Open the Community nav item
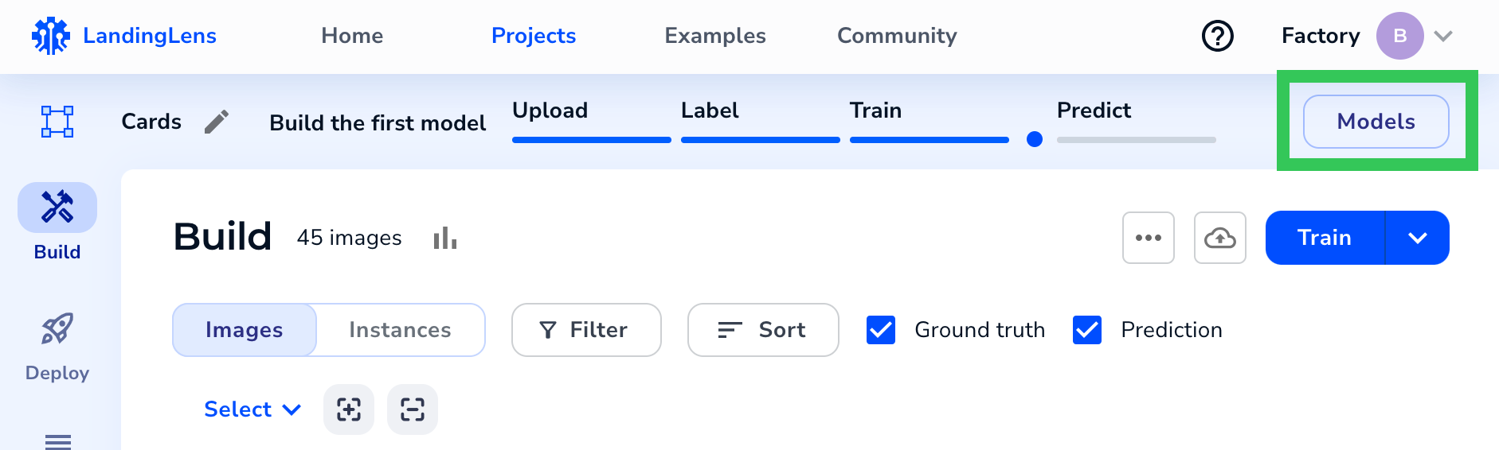Screen dimensions: 1499x450 [x=897, y=36]
